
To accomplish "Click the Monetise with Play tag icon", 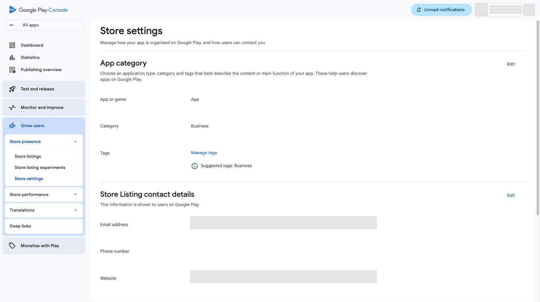I will pyautogui.click(x=12, y=246).
